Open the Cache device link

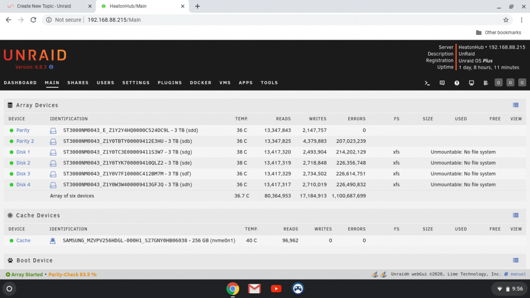(23, 240)
